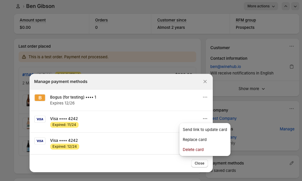Open options menu for Bogus testing card
This screenshot has width=302, height=181.
coord(205,97)
